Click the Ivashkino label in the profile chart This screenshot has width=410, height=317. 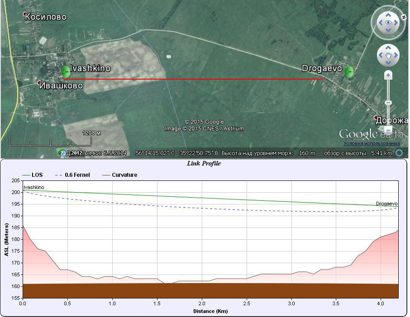(x=34, y=187)
